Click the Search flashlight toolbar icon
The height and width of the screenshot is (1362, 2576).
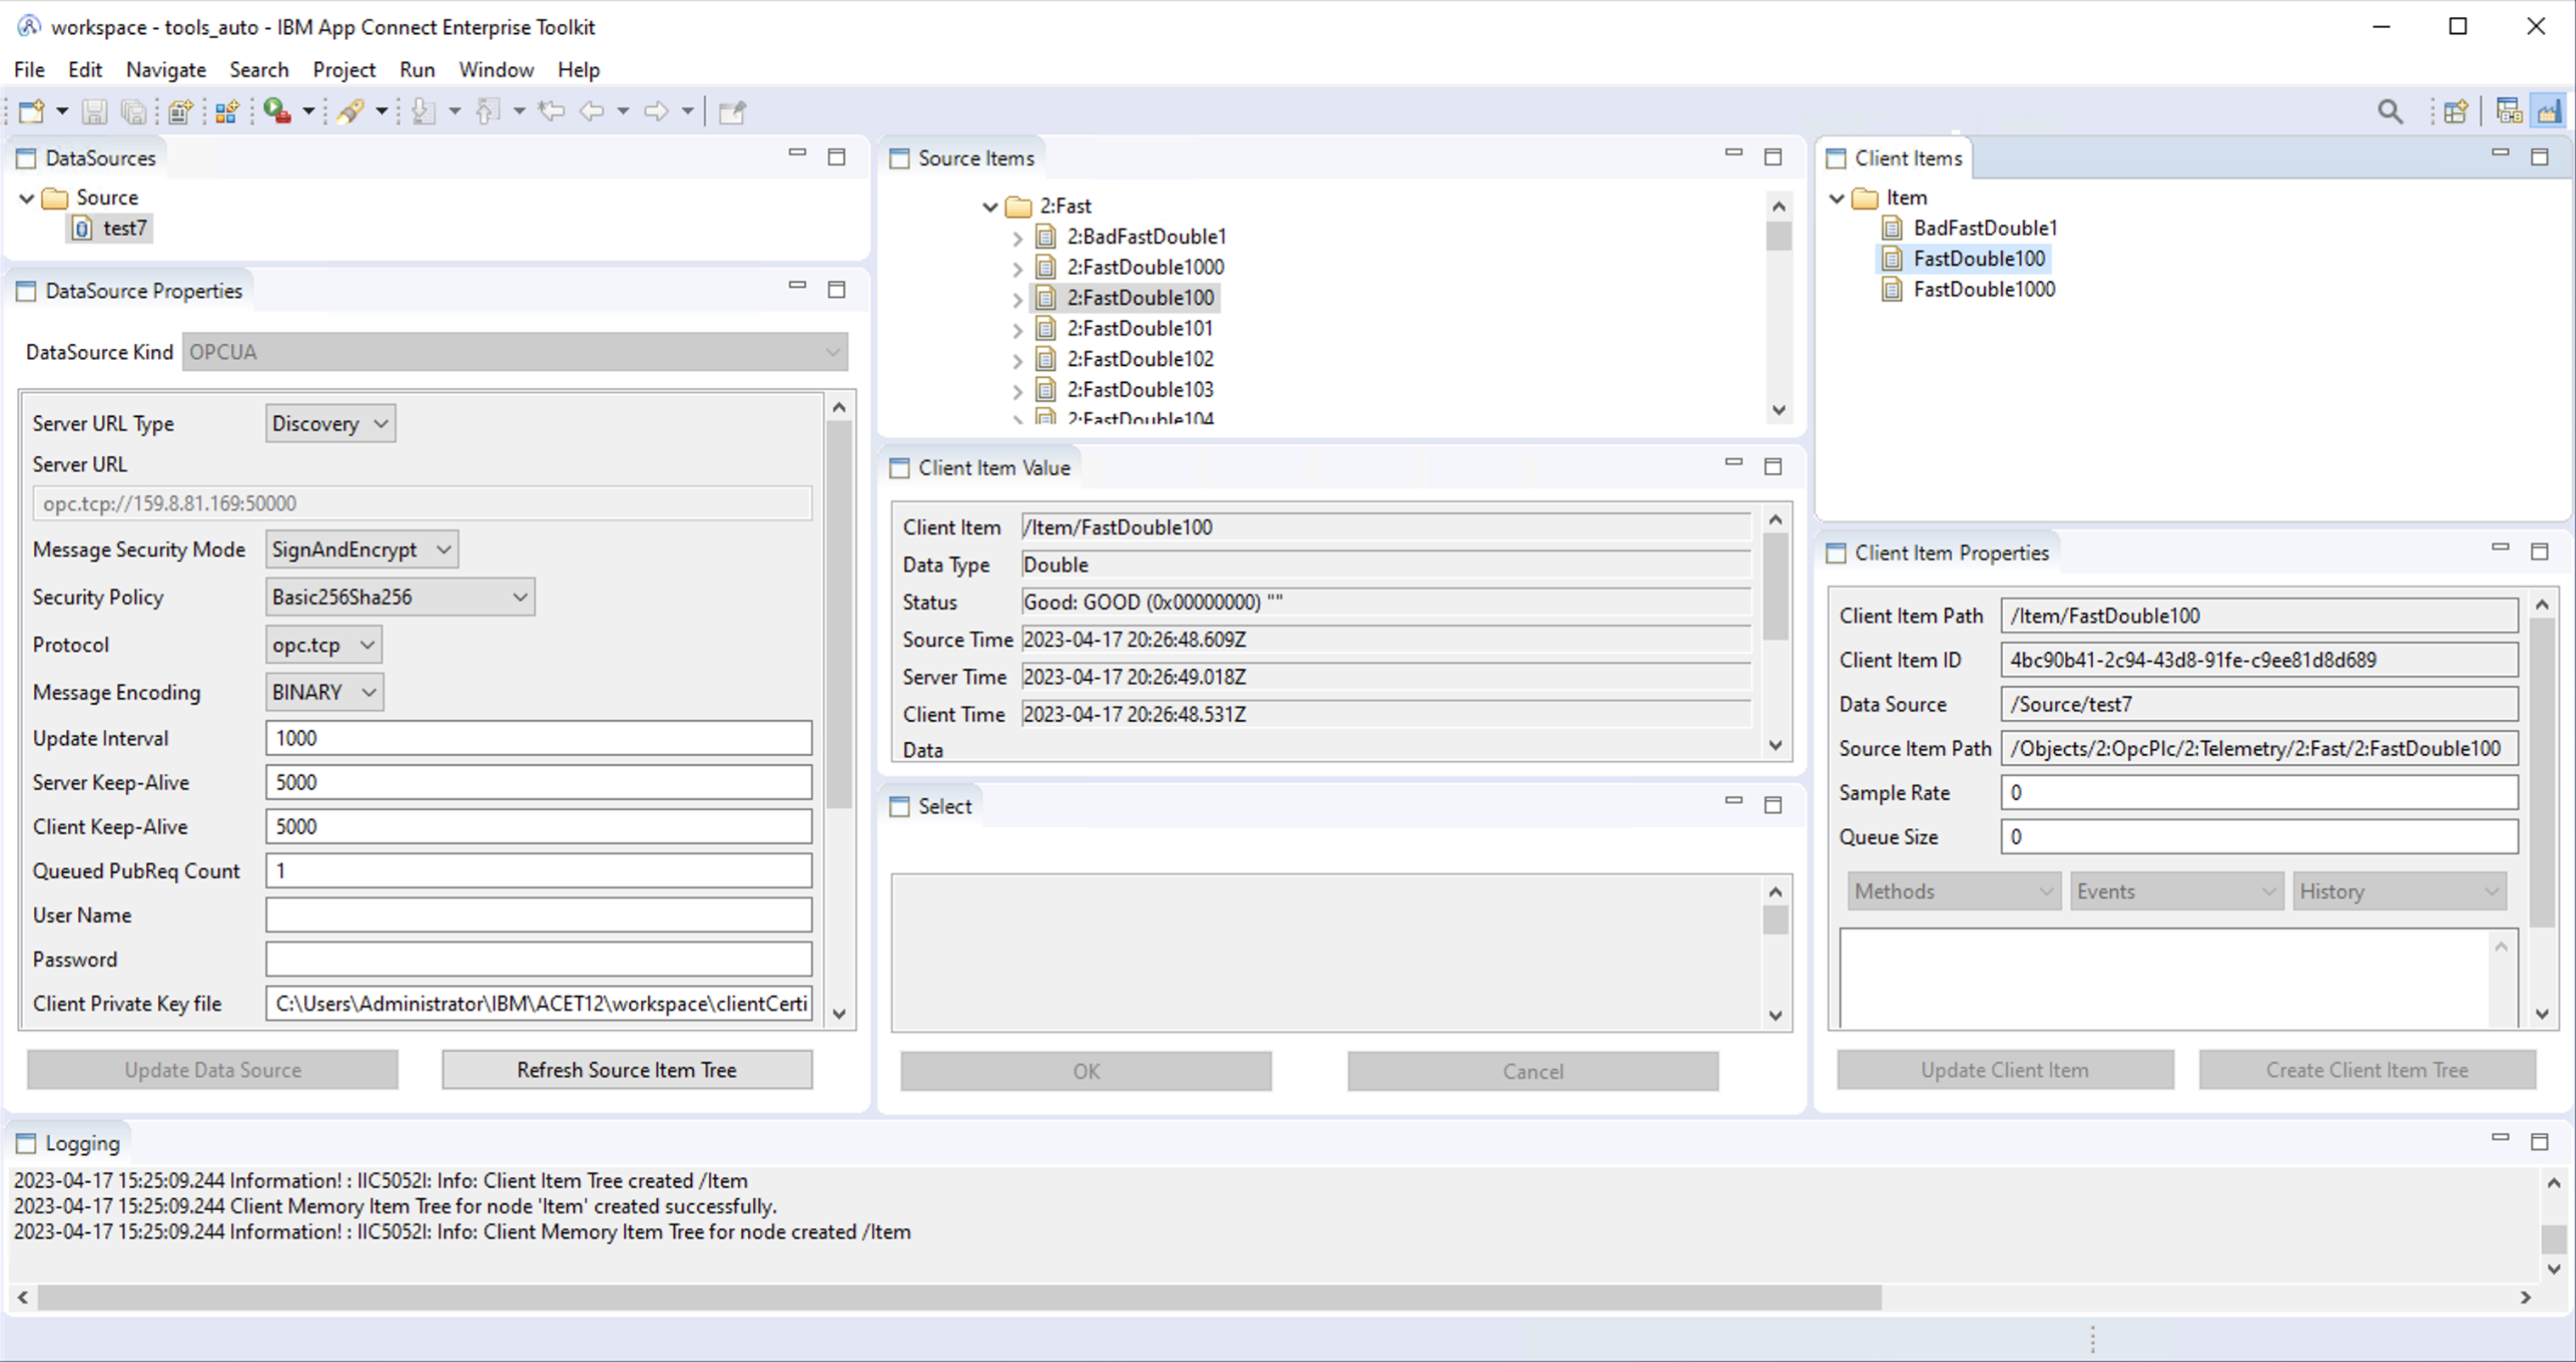coord(350,111)
